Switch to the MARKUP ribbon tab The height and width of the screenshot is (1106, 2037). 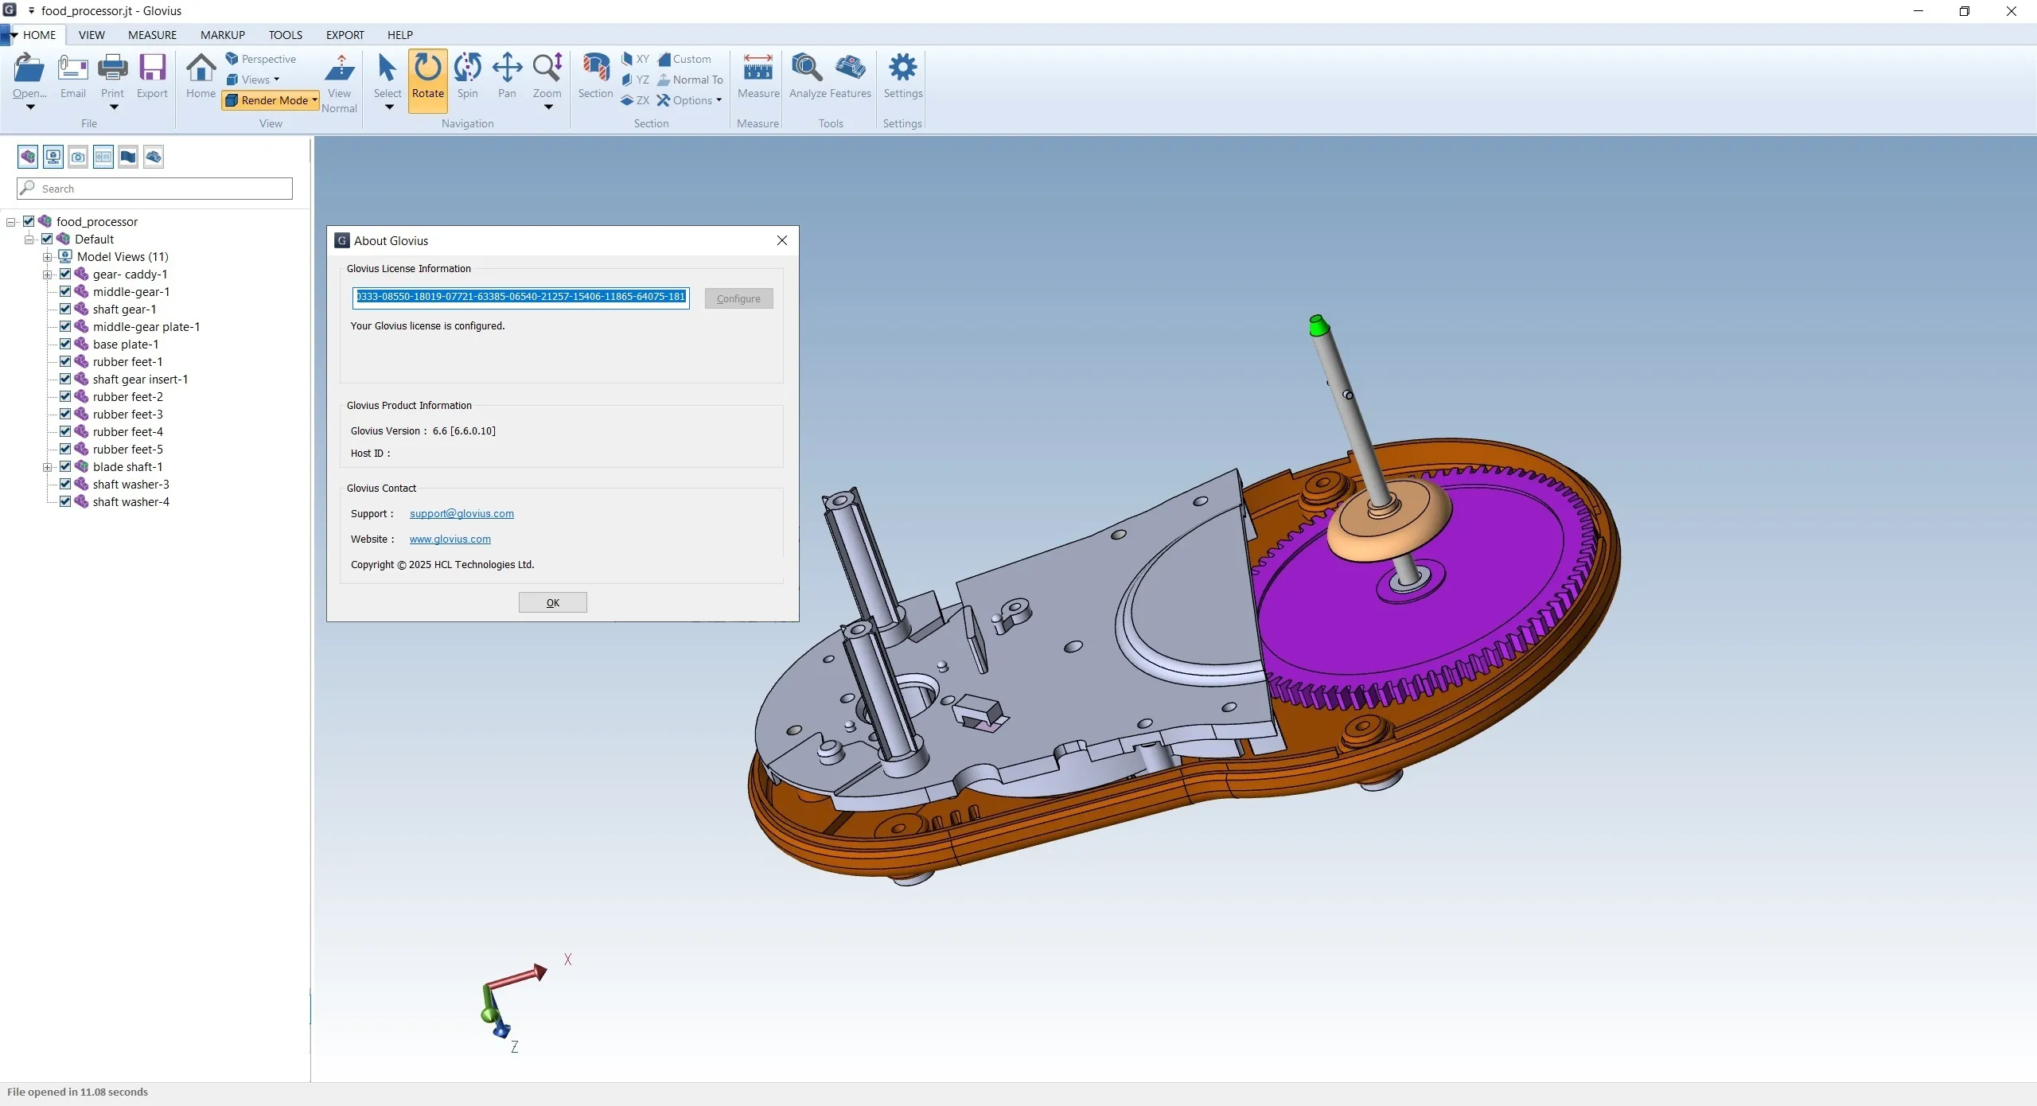pos(223,35)
